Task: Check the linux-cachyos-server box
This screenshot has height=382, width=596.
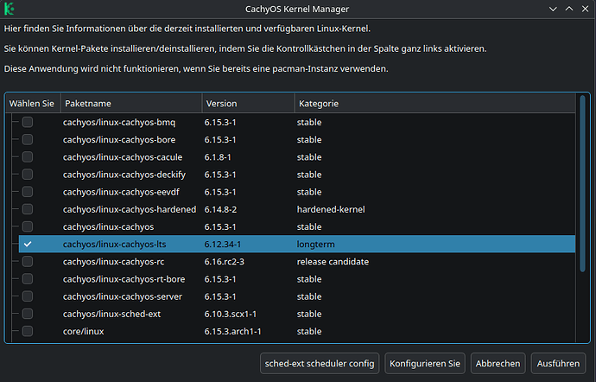Action: [x=28, y=296]
